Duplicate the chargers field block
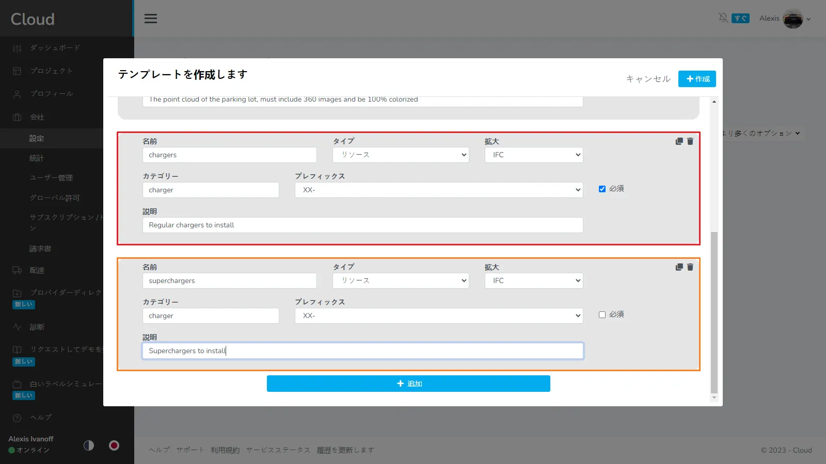Viewport: 826px width, 464px height. tap(679, 141)
